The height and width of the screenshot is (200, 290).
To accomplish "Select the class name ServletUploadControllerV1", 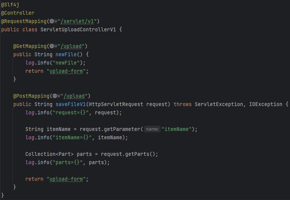I will coord(78,29).
